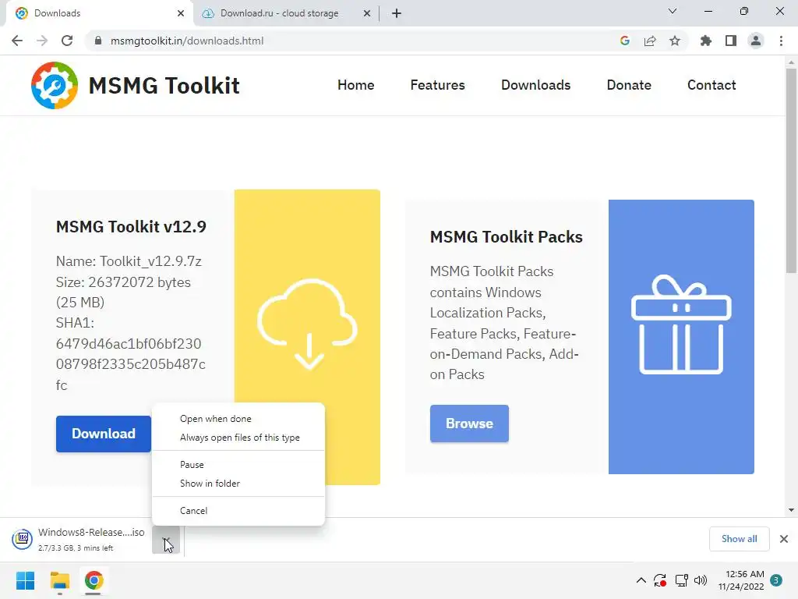Click the MSMG Toolkit site title
The height and width of the screenshot is (599, 798).
[x=164, y=86]
